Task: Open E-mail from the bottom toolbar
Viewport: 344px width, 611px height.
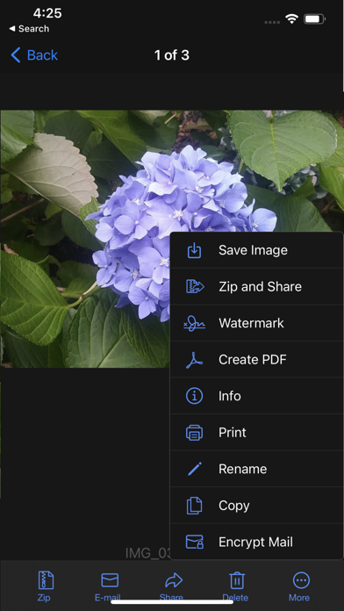Action: (110, 580)
